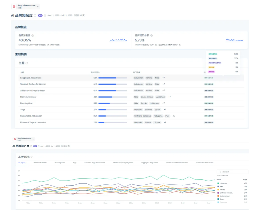Click the purple badge beside the AI 品牌知名度 title above 品牌概览
The width and height of the screenshot is (256, 210).
(40, 16)
